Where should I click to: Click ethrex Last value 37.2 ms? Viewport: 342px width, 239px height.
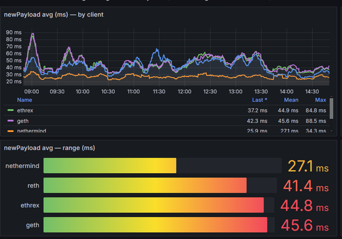258,110
